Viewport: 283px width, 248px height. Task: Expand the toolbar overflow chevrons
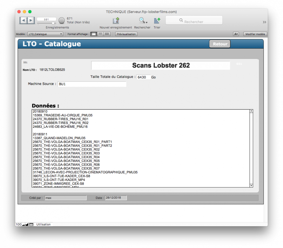coord(264,22)
